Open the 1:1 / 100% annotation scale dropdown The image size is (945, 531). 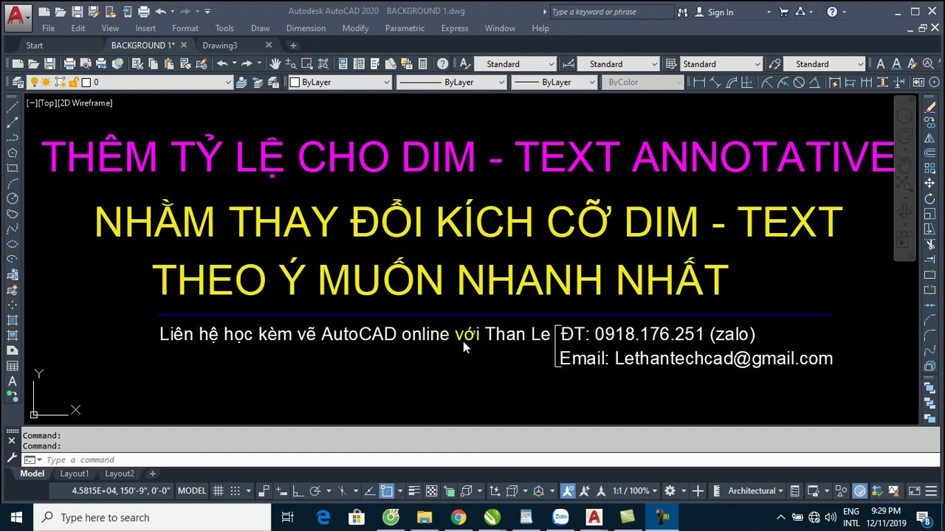click(635, 490)
